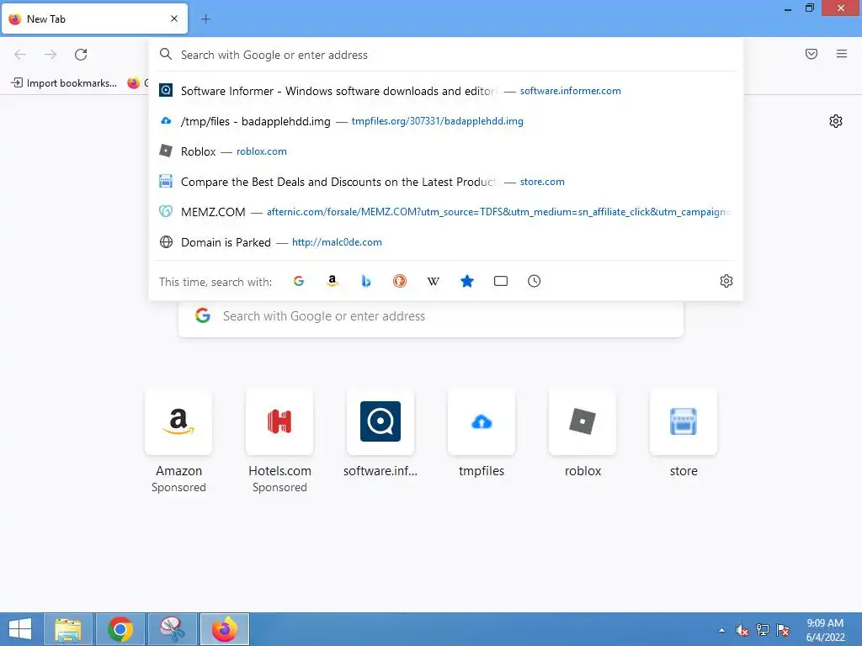Viewport: 862px width, 646px height.
Task: Click Import bookmarks in bookmarks toolbar
Action: (64, 83)
